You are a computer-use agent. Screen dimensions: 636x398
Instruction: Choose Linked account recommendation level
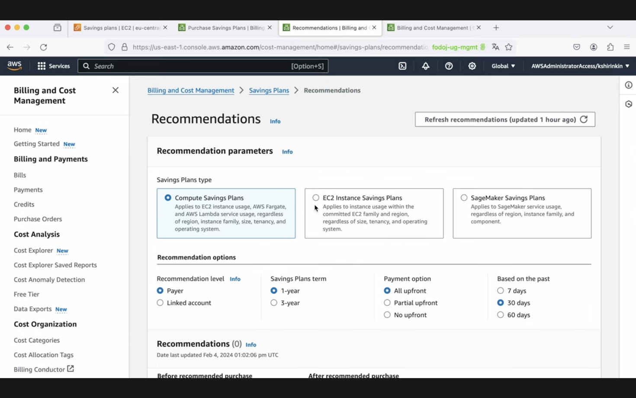tap(160, 303)
